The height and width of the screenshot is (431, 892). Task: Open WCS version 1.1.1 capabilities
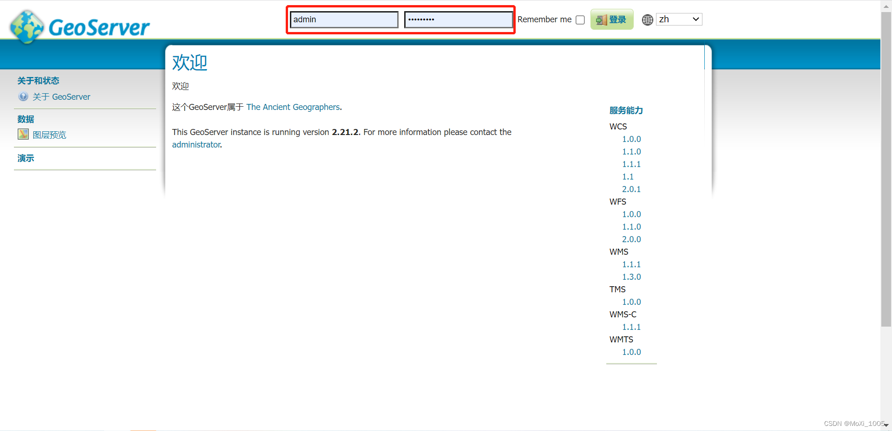[631, 164]
